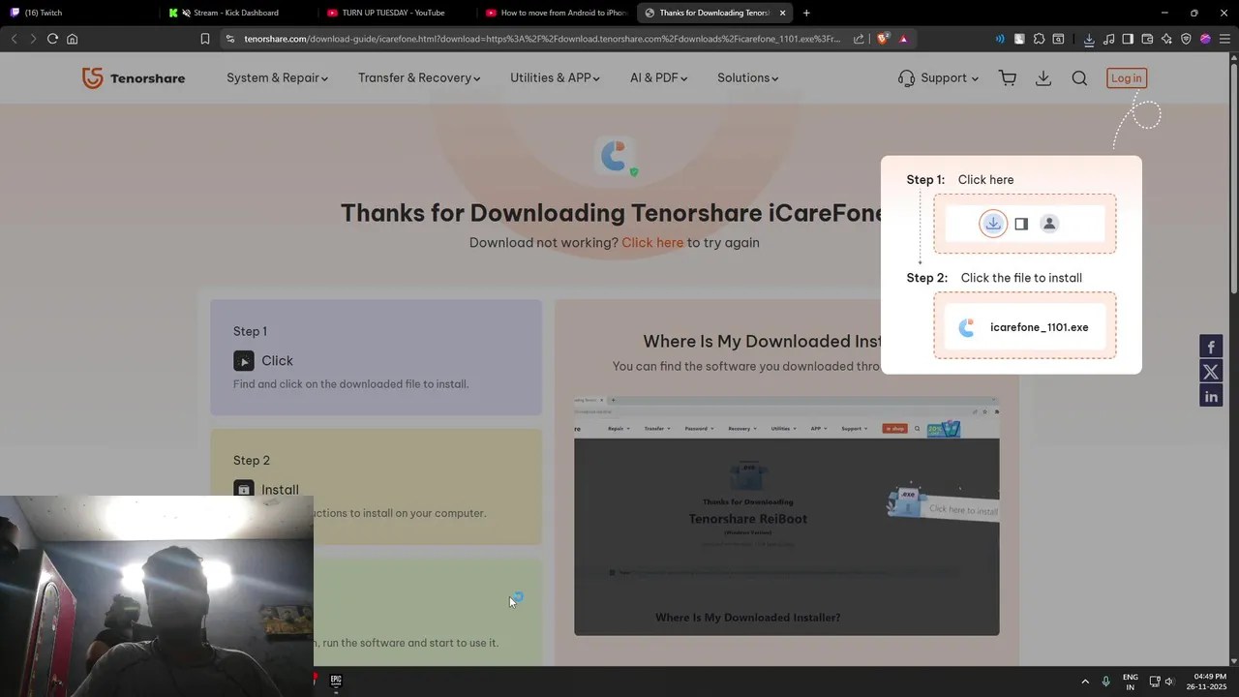
Task: Switch to How to move from Android tab
Action: (556, 13)
